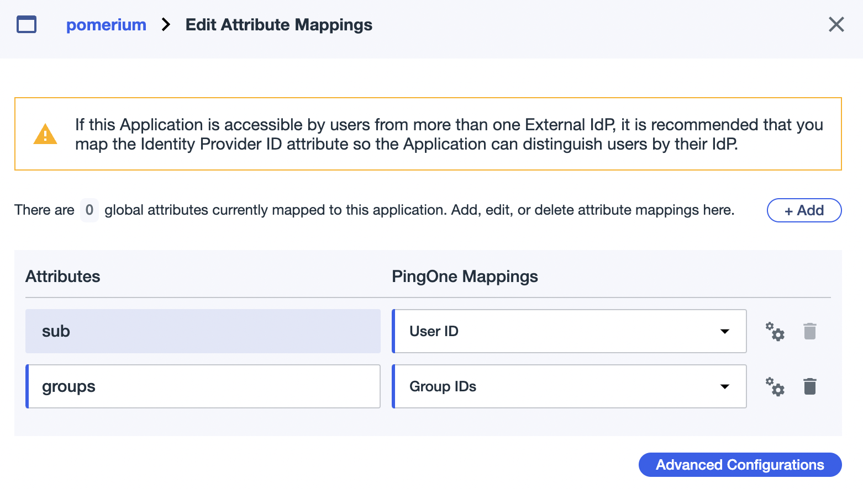Screen dimensions: 863x489
Task: Navigate to pomerium via breadcrumb
Action: pos(106,24)
